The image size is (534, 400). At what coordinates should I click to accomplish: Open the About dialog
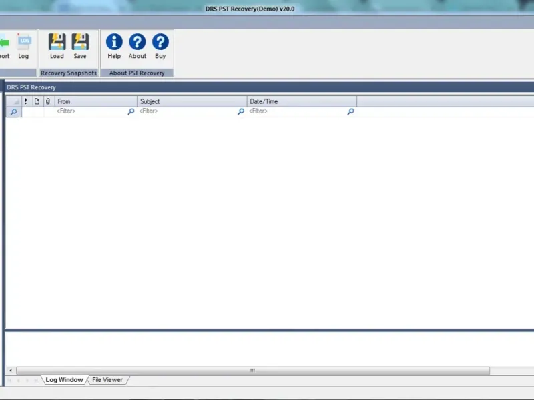click(138, 46)
